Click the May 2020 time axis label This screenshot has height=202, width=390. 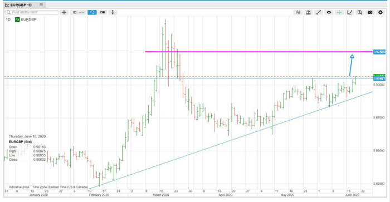[x=287, y=195]
